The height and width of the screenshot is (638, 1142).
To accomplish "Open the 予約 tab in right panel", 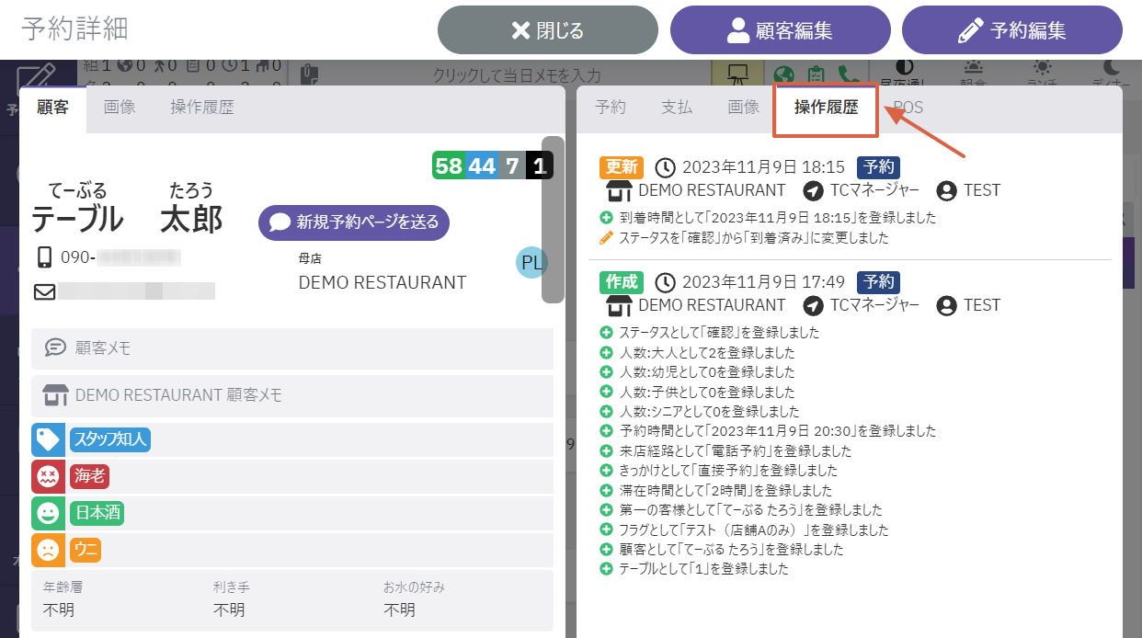I will (611, 108).
